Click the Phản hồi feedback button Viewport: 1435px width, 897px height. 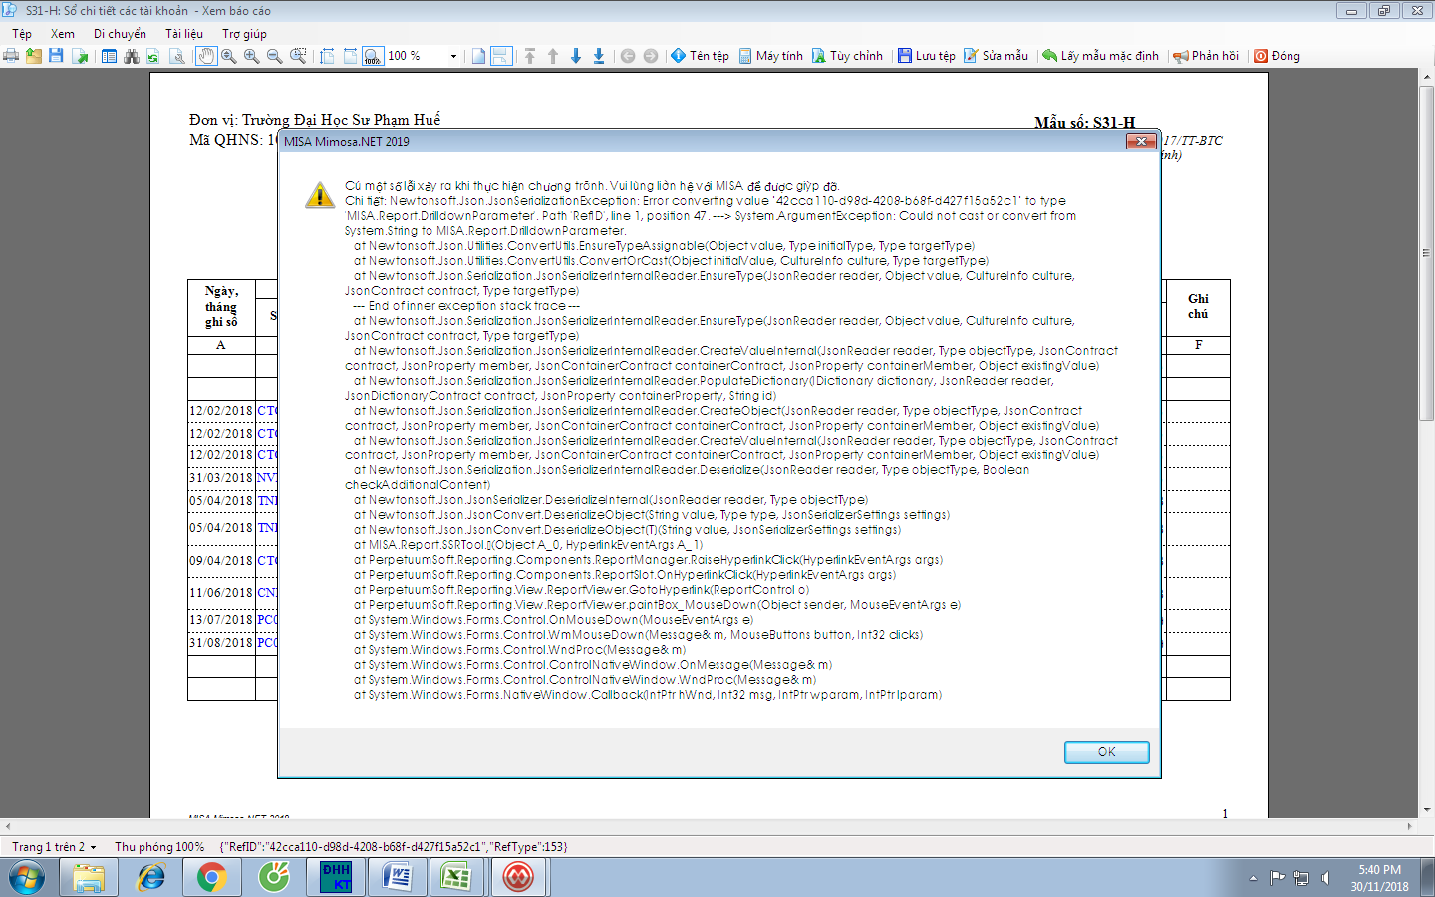click(x=1206, y=56)
